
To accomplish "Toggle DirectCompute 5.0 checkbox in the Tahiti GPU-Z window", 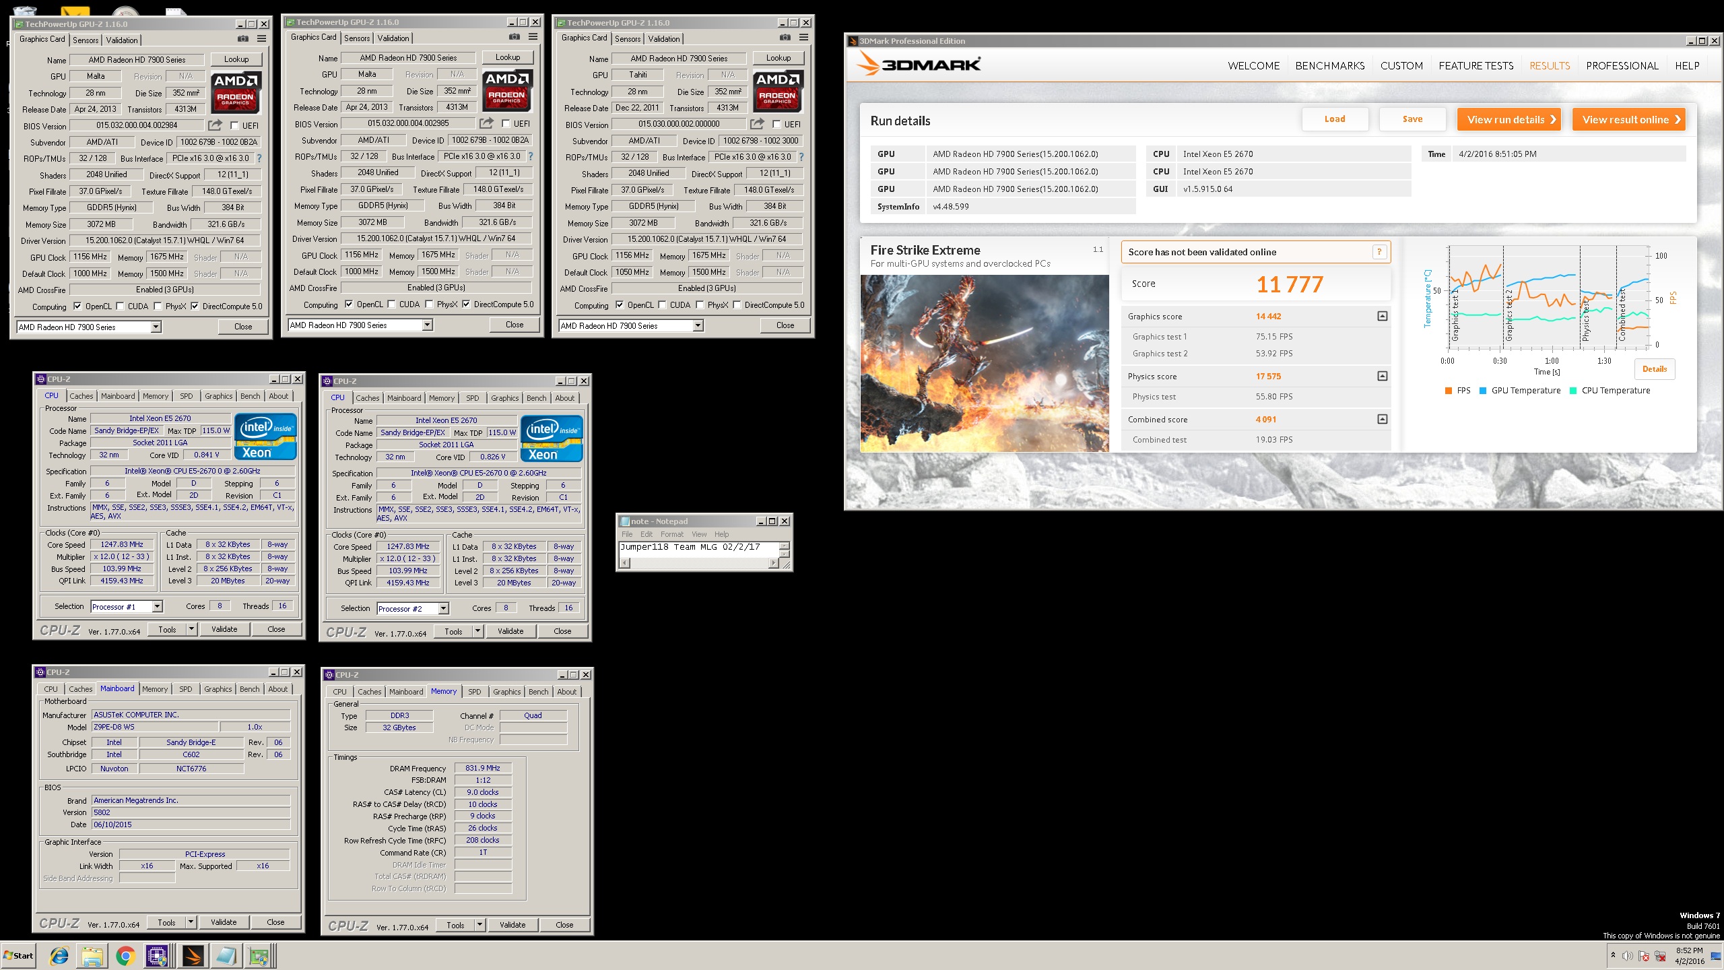I will 737,305.
